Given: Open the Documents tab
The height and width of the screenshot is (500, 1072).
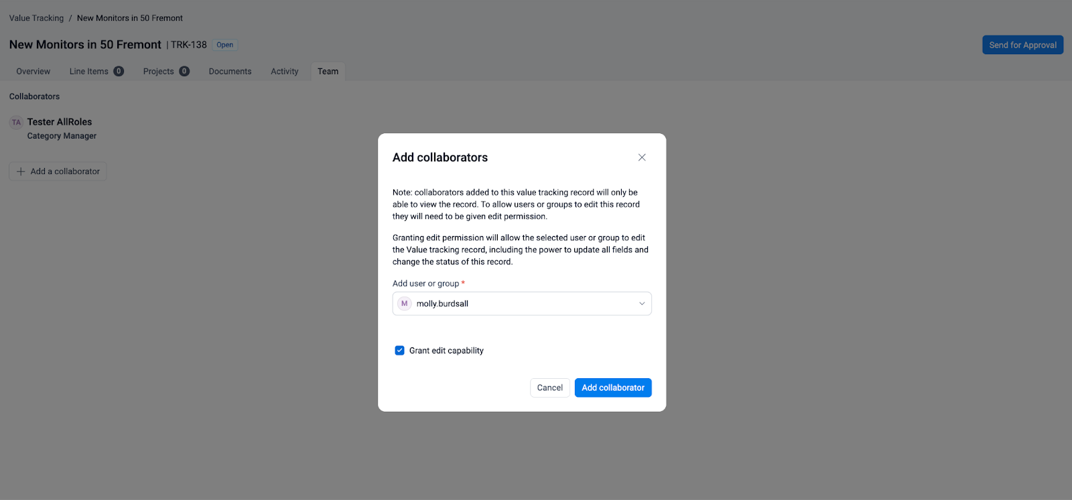Looking at the screenshot, I should coord(230,72).
